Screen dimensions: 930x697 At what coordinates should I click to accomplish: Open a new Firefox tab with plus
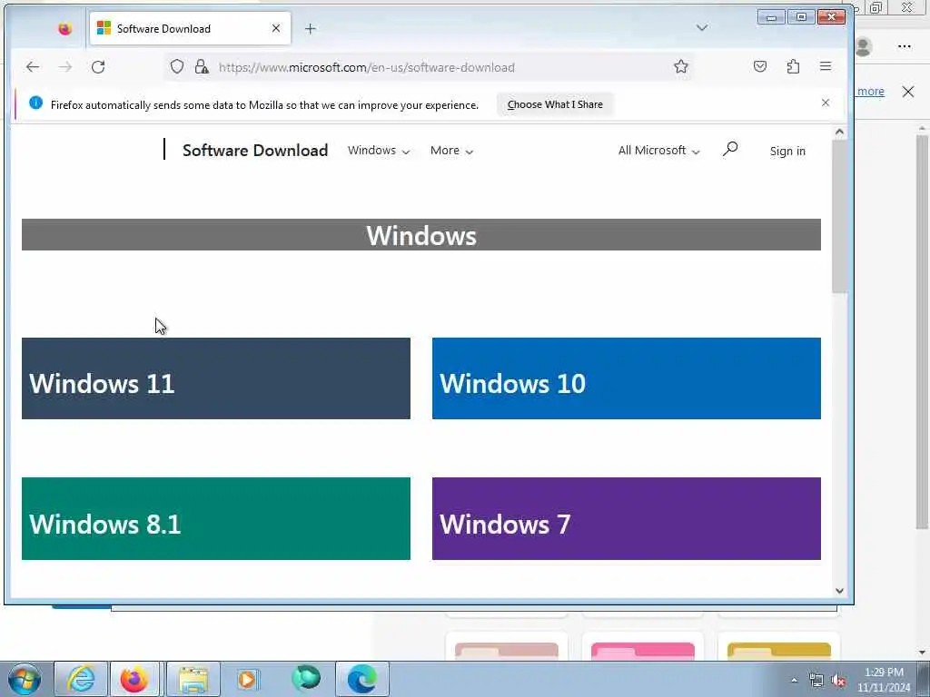311,28
